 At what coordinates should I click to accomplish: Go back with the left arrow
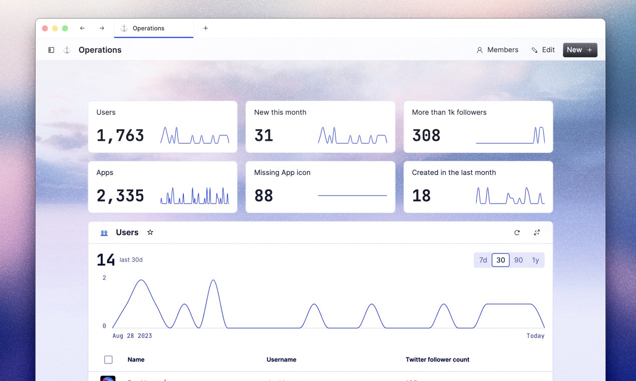point(82,29)
